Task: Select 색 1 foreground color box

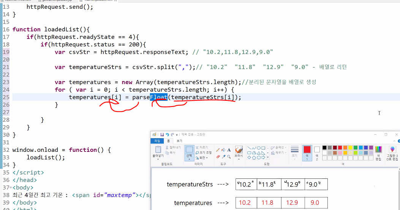Action: 307,153
